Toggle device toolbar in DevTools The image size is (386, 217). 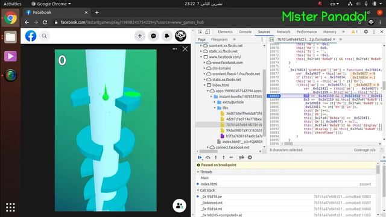tap(207, 32)
